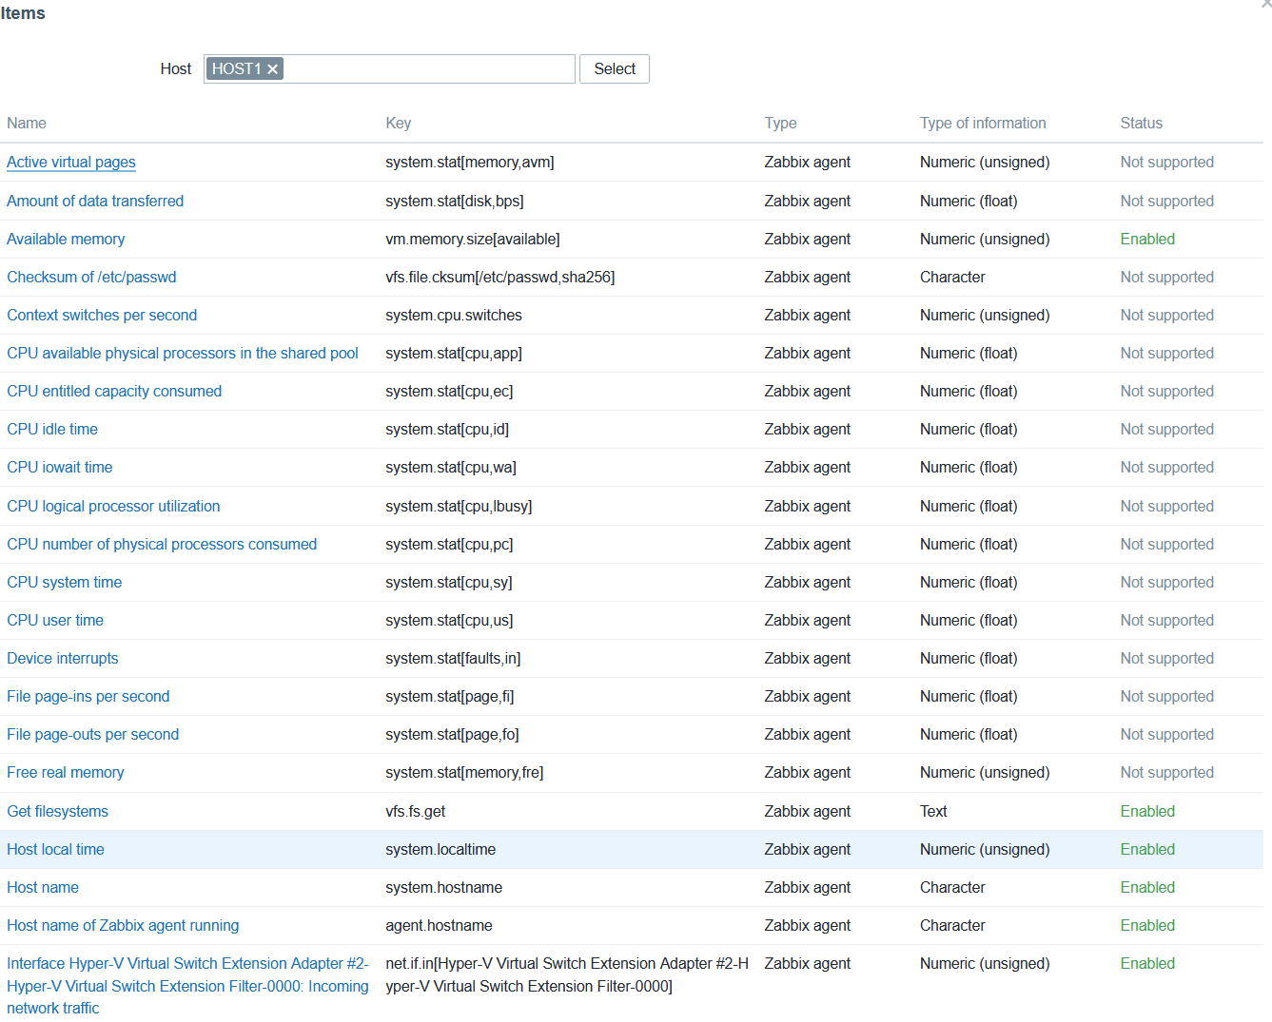
Task: Choose the CPU system time link
Action: click(x=65, y=583)
